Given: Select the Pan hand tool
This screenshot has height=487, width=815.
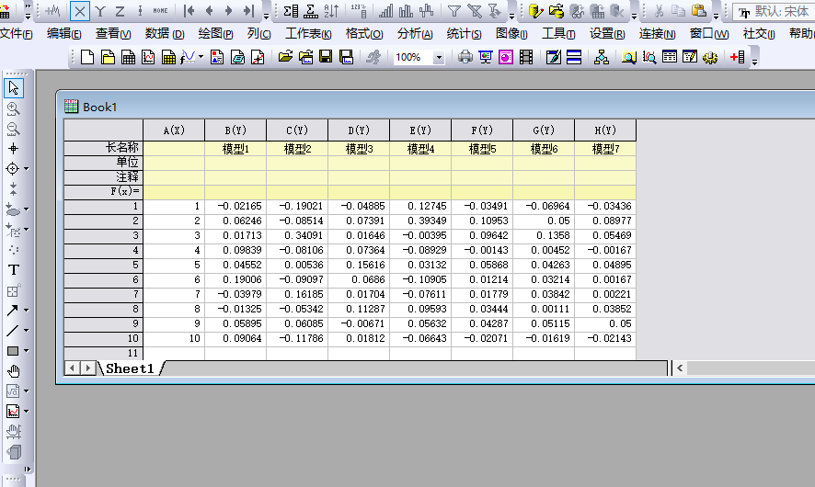Looking at the screenshot, I should tap(14, 370).
